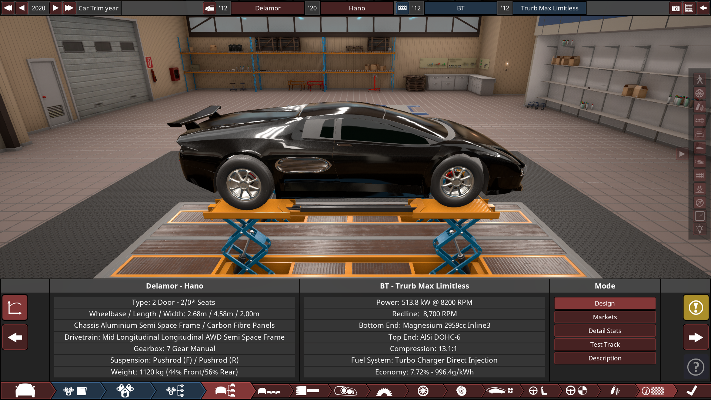Open Detail Stats mode
The image size is (711, 400).
(x=605, y=330)
